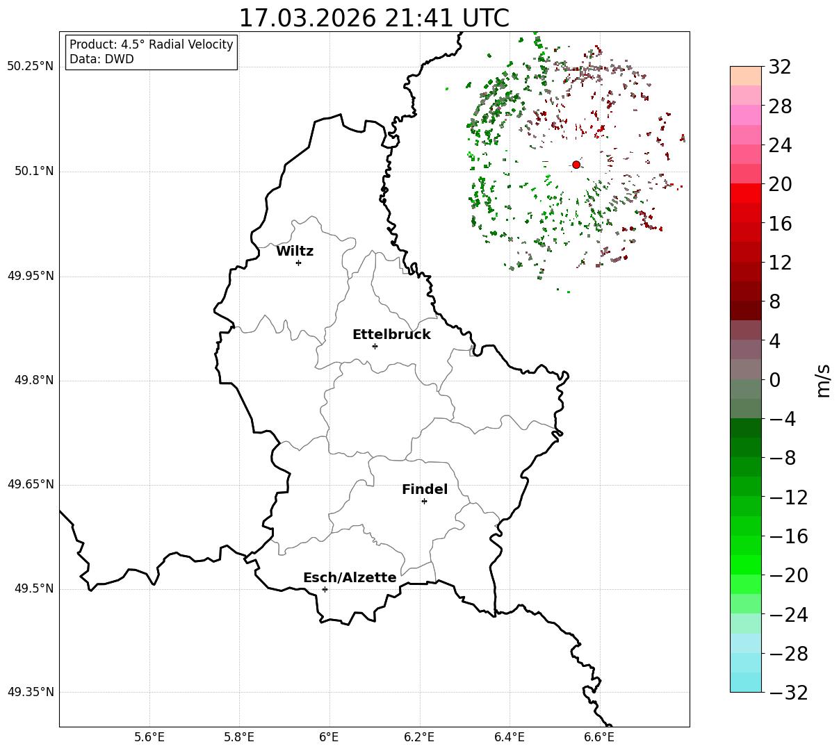
Task: Click the 6.2°E longitude label
Action: (419, 737)
